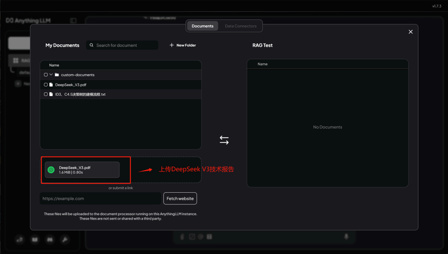
Task: Click the file icon of DeepSeek_V3.pdf row
Action: click(51, 85)
